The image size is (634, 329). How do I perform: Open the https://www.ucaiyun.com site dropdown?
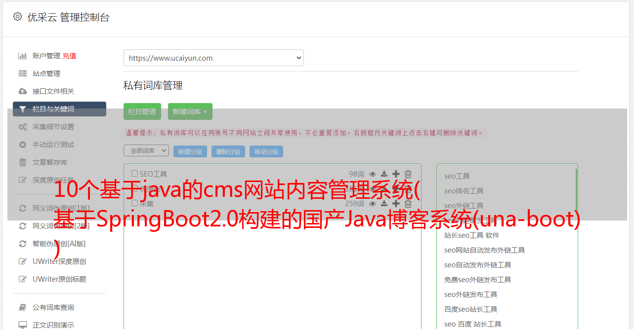coord(213,58)
